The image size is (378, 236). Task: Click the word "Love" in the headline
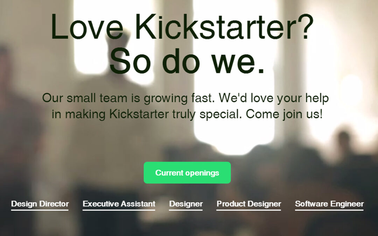click(x=87, y=27)
